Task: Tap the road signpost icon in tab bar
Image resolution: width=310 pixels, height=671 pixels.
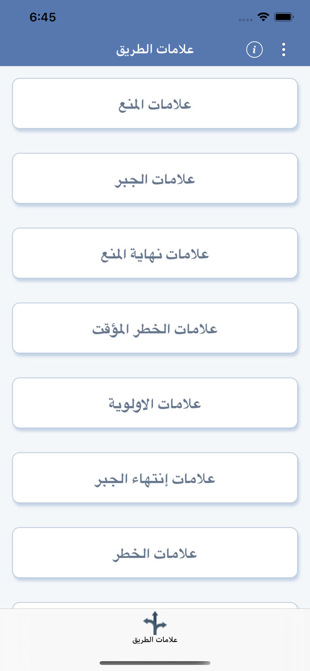Action: point(155,622)
